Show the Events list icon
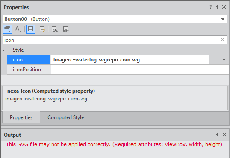 click(43, 29)
